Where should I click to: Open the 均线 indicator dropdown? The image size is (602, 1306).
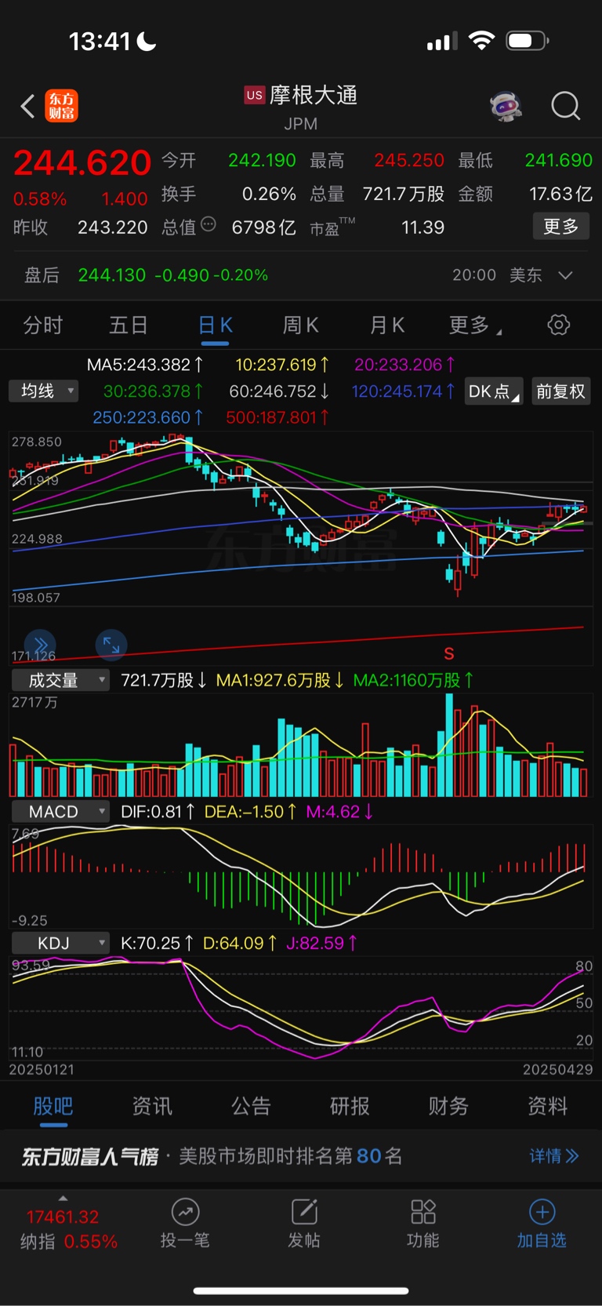[x=44, y=391]
